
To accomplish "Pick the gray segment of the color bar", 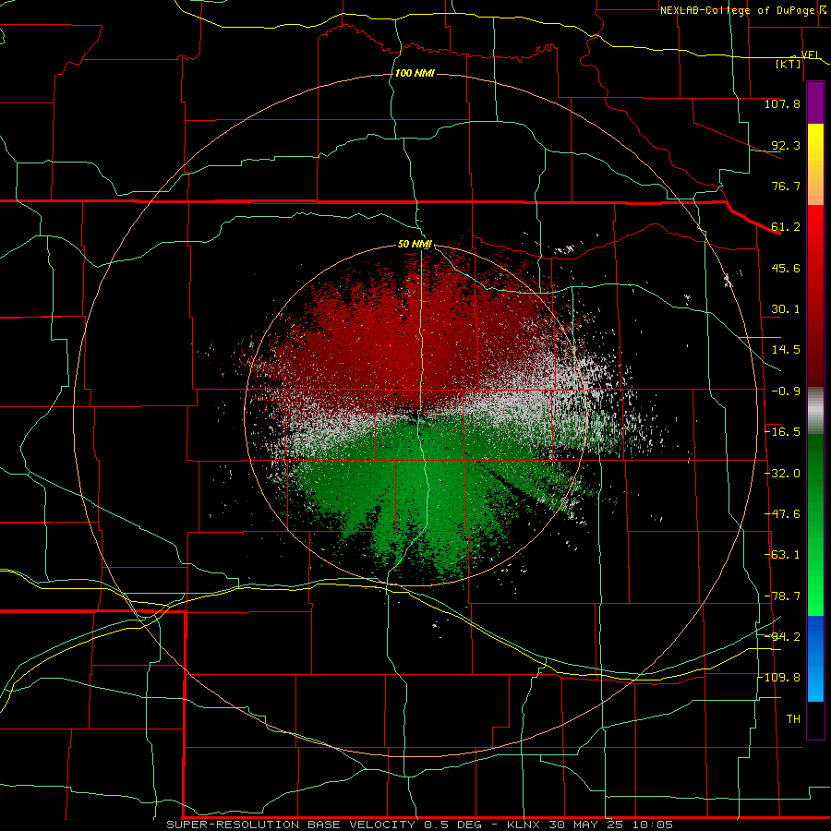I will pyautogui.click(x=815, y=411).
